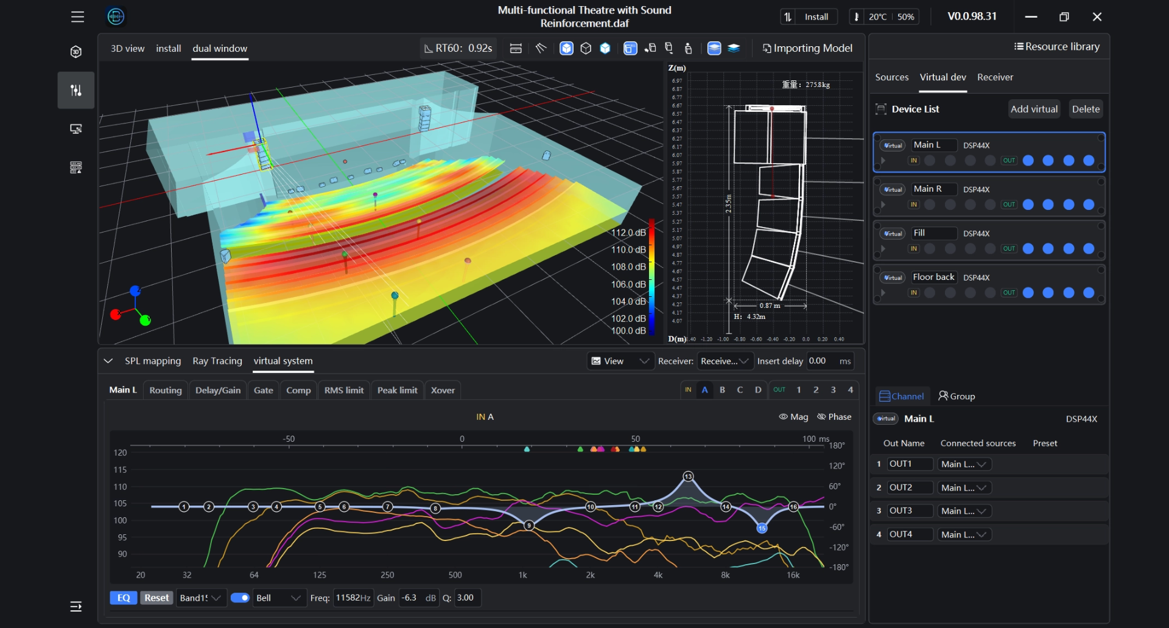
Task: Switch to the install tab
Action: [x=169, y=48]
